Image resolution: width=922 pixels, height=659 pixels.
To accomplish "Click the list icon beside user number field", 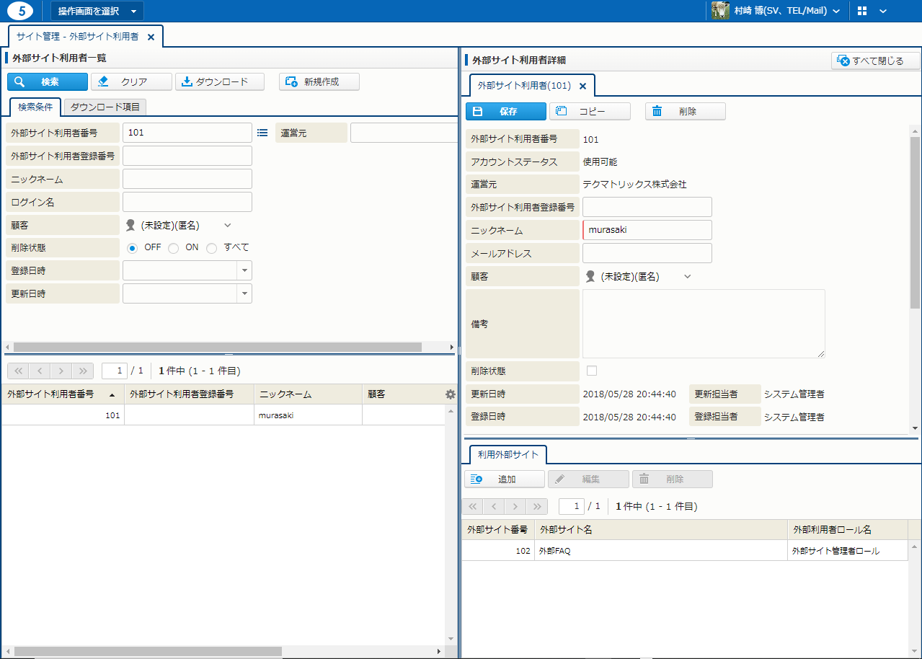I will 262,133.
